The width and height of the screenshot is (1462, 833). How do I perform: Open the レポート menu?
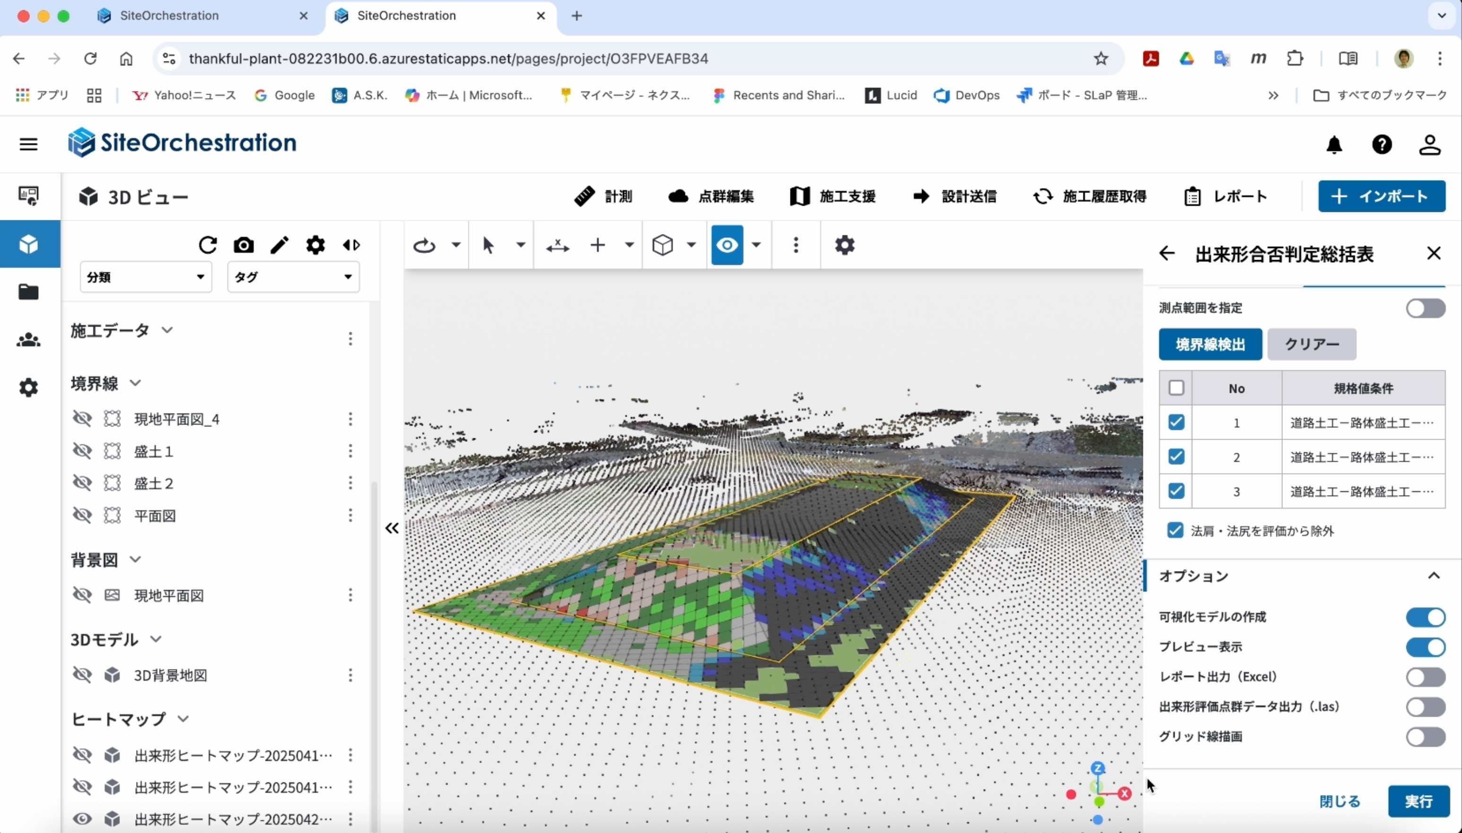pyautogui.click(x=1226, y=196)
